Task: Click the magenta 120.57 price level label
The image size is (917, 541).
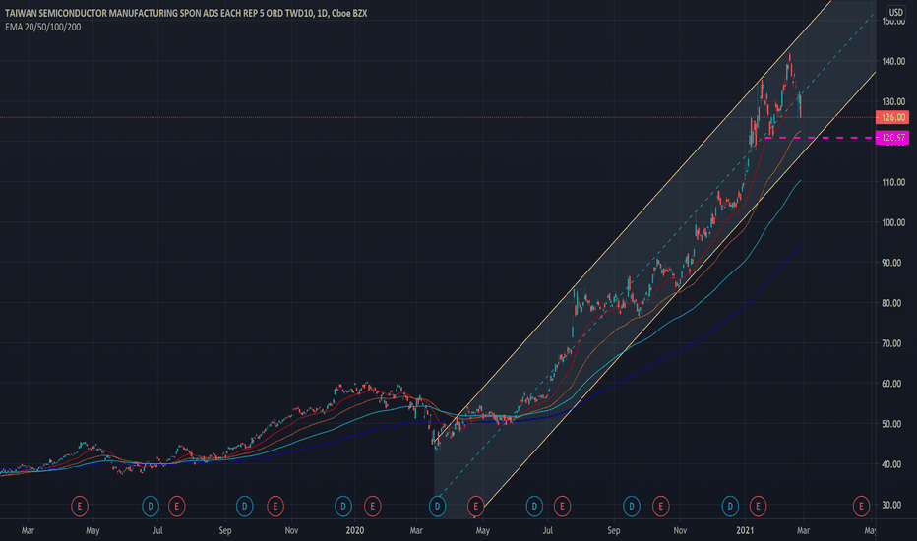Action: point(892,138)
